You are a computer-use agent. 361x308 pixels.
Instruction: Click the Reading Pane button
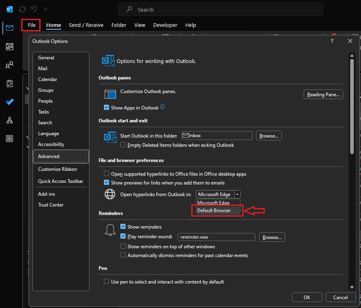[x=323, y=95]
